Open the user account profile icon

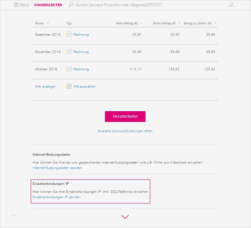point(231,5)
